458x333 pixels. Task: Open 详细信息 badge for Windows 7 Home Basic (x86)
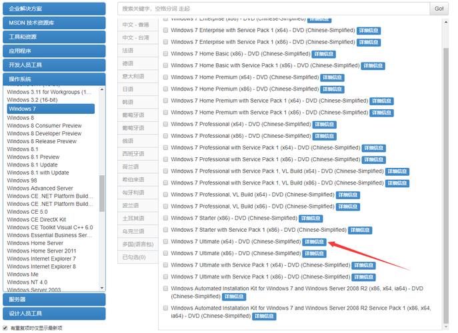coord(323,55)
